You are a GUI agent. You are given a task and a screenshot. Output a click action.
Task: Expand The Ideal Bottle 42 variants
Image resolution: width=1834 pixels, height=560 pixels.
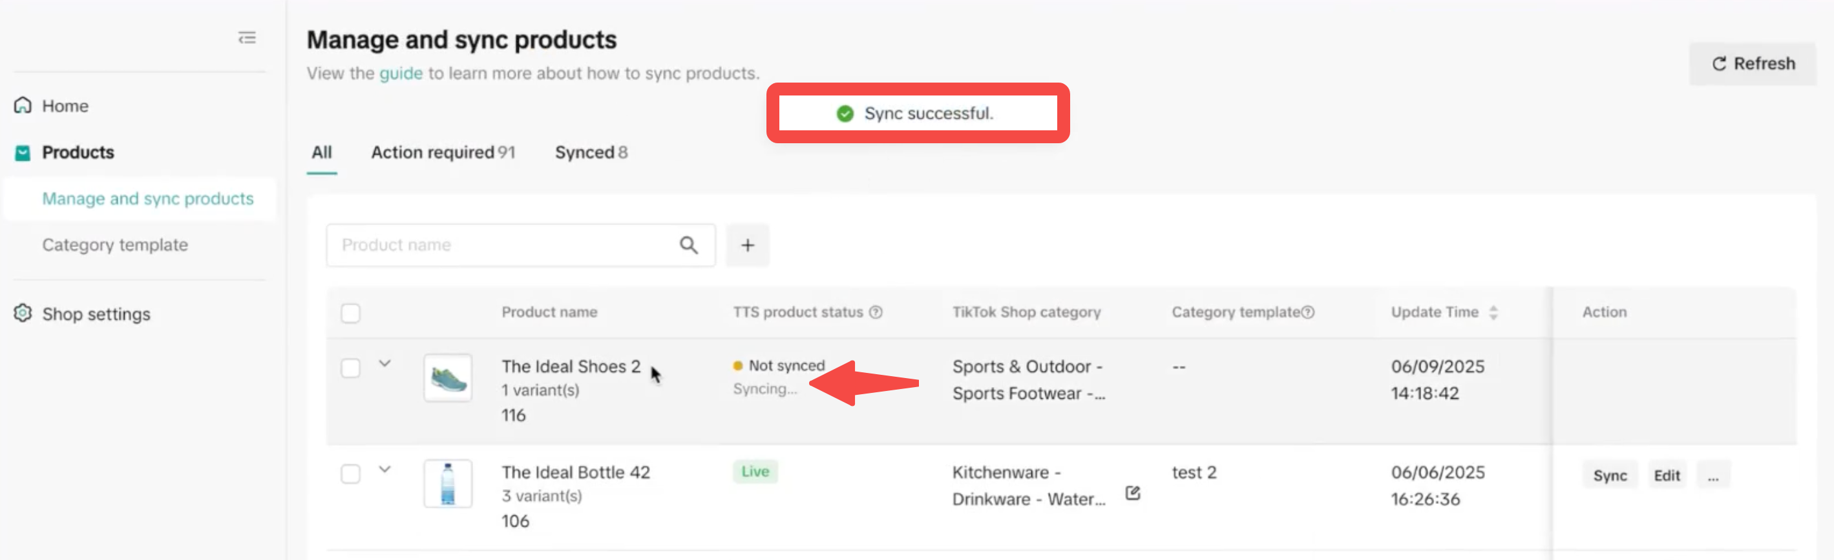tap(385, 469)
